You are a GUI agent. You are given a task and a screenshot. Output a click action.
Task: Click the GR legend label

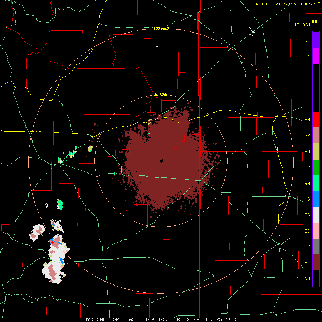[307, 136]
